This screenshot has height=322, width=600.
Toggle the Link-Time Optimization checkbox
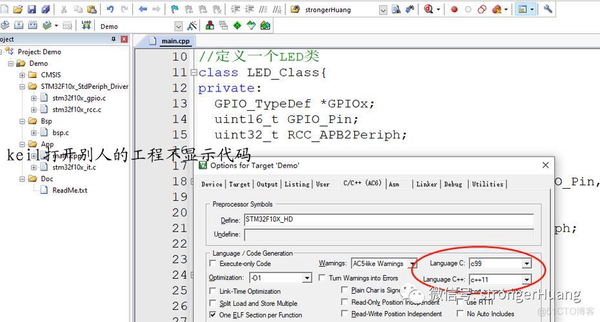coord(213,291)
